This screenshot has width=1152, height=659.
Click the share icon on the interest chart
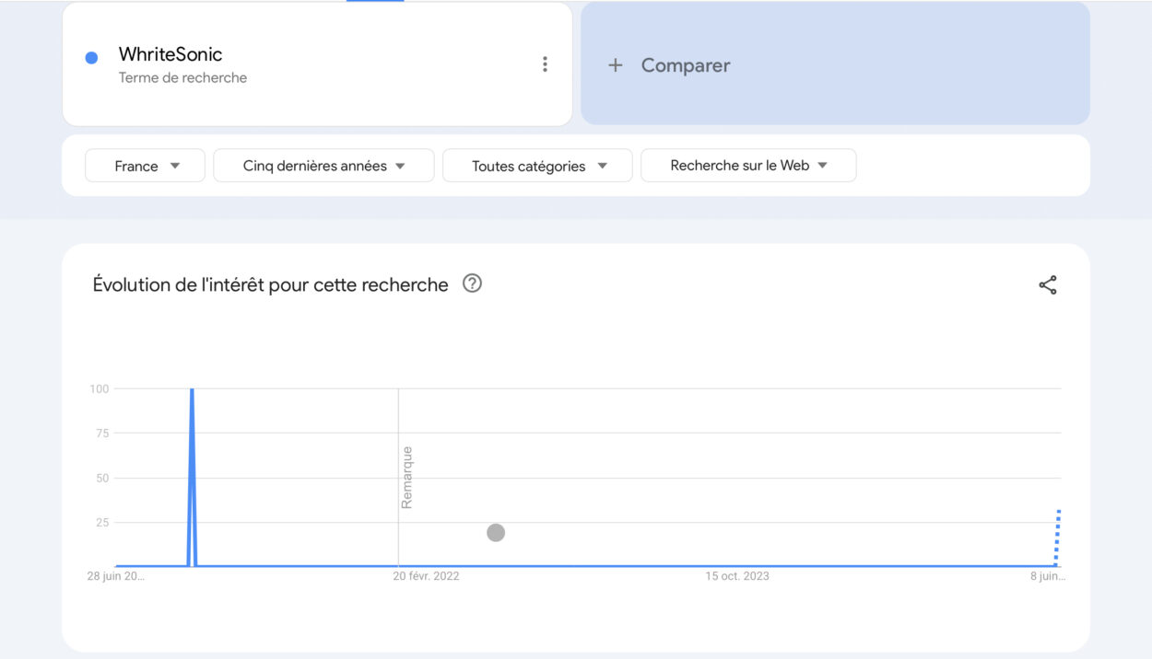click(1048, 285)
